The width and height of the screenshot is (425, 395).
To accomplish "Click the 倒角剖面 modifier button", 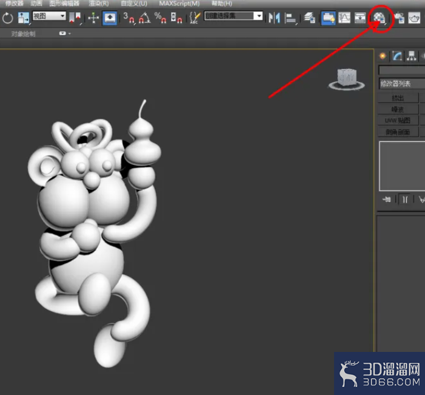I will coord(398,132).
